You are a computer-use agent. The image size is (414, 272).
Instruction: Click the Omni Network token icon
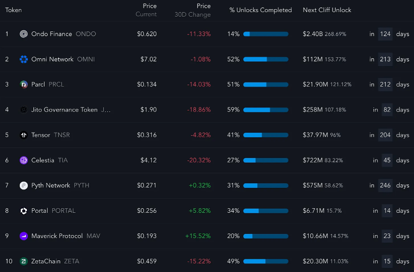click(x=23, y=59)
